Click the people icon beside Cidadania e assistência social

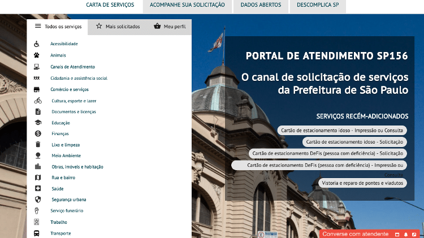(x=37, y=78)
